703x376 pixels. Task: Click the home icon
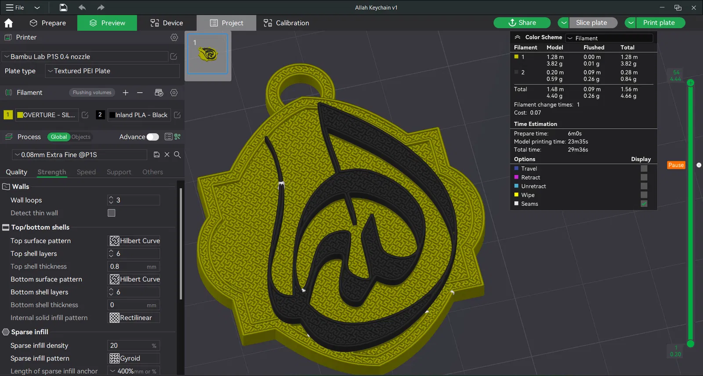point(8,23)
